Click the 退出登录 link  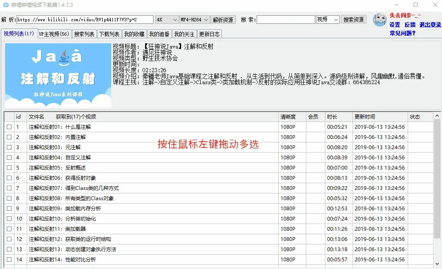[x=430, y=25]
